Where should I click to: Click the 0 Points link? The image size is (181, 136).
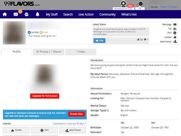153,7
